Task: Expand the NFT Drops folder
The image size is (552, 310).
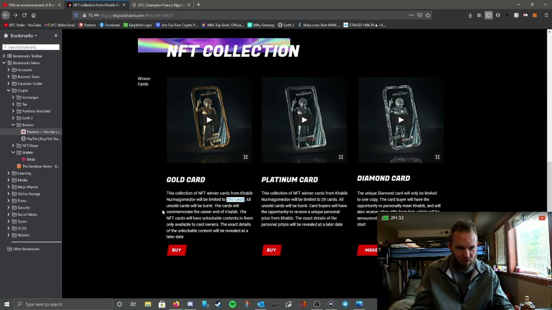Action: tap(13, 146)
